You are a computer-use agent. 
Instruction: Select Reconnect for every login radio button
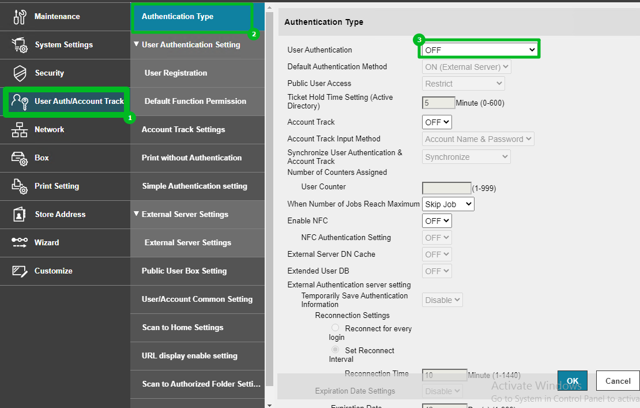(x=335, y=328)
